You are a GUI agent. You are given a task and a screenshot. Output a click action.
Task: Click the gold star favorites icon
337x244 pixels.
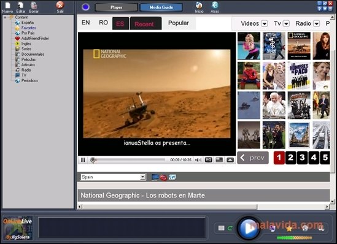289,229
